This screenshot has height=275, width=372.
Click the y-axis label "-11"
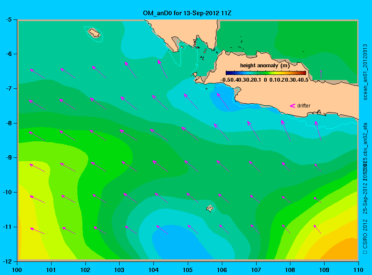coord(7,226)
